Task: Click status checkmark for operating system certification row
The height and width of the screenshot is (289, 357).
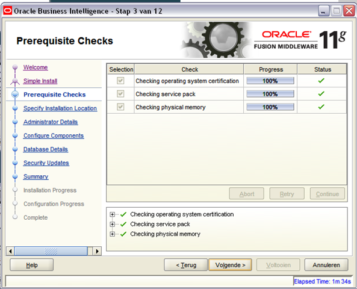Action: 321,81
